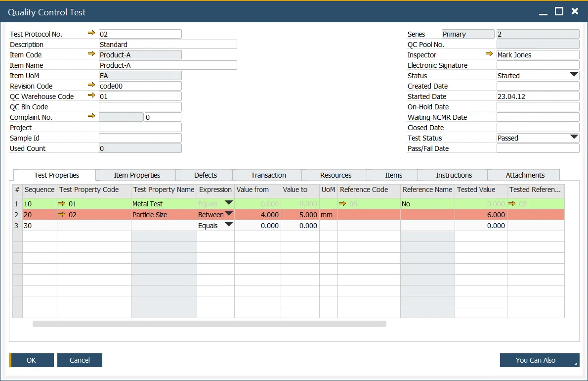
Task: Open the Test Status dropdown showing Passed
Action: point(574,138)
